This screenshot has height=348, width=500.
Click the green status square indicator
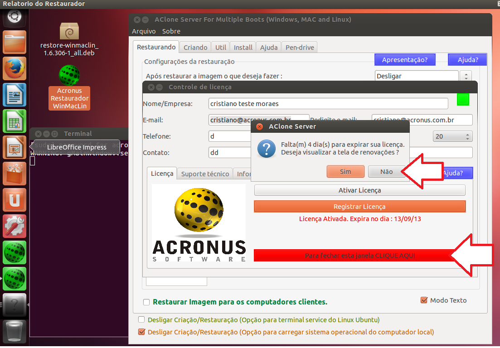[463, 99]
